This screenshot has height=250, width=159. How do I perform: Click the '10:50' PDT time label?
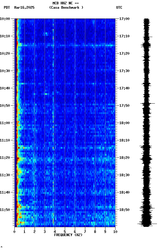coord(5,106)
